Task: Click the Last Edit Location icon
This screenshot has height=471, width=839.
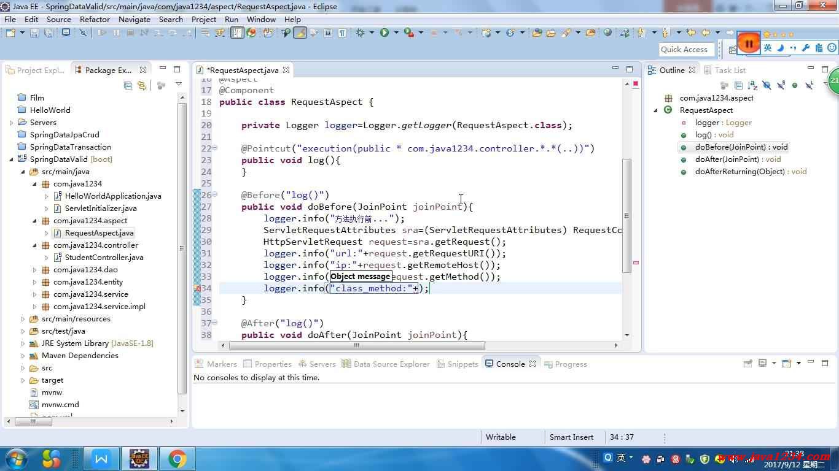Action: tap(691, 33)
